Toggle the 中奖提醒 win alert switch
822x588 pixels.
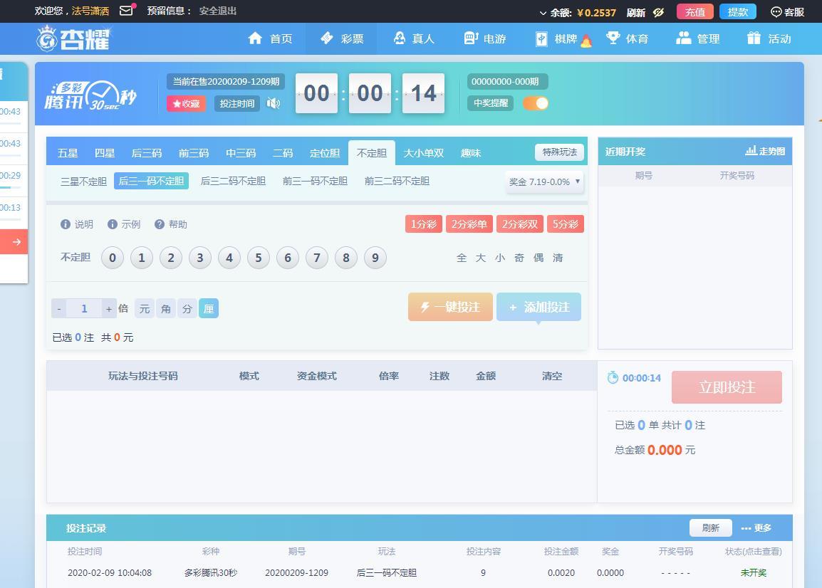click(535, 103)
